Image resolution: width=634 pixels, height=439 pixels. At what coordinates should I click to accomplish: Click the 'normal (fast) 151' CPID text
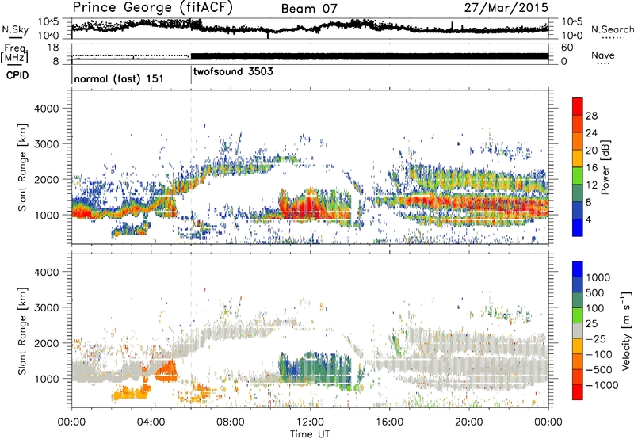point(119,78)
